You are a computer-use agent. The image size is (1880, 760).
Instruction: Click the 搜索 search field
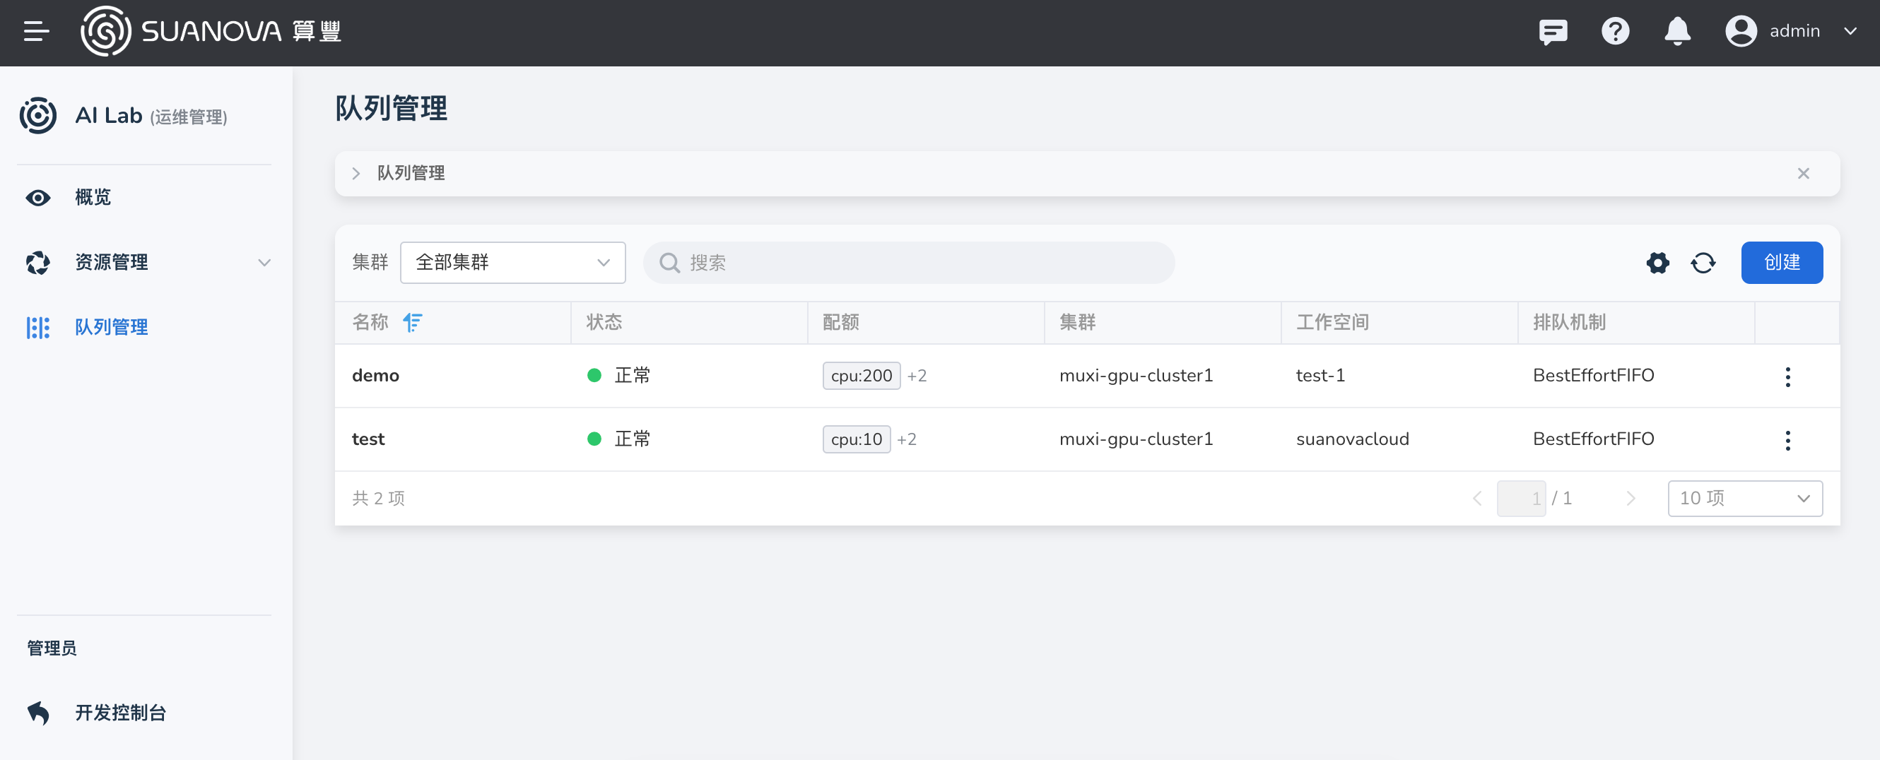909,263
